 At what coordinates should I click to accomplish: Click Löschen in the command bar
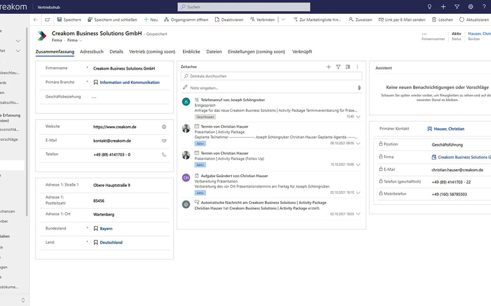(443, 20)
